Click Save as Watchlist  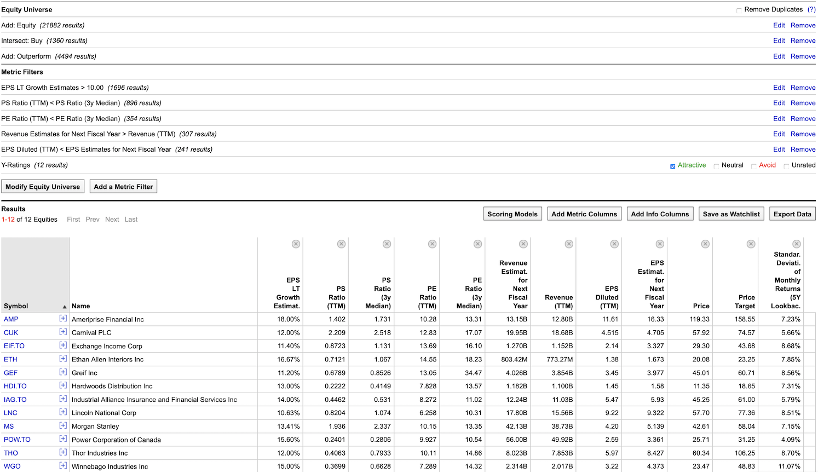click(x=731, y=214)
